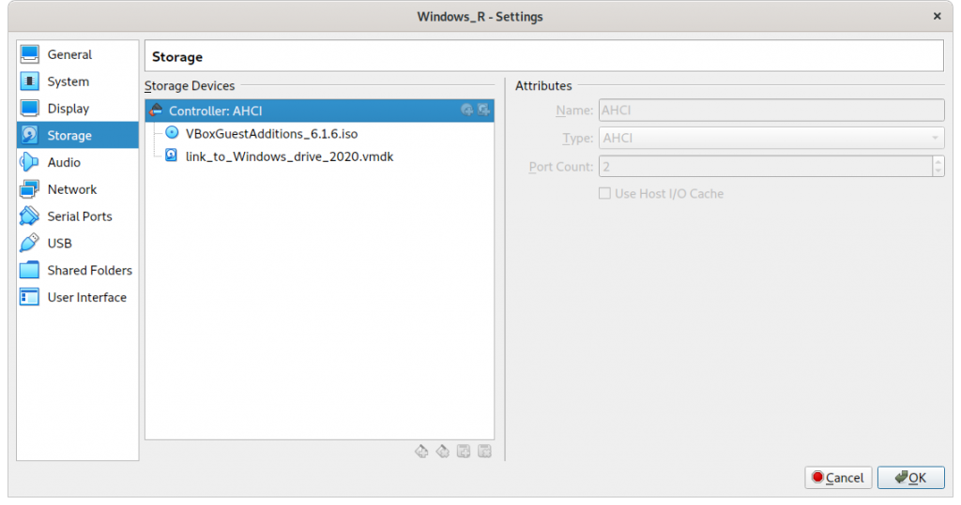Click the remove selected storage controller icon

coord(443,452)
